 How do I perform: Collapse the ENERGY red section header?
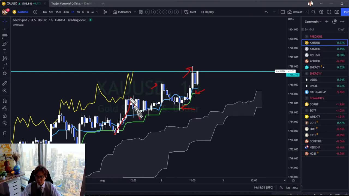click(x=315, y=73)
